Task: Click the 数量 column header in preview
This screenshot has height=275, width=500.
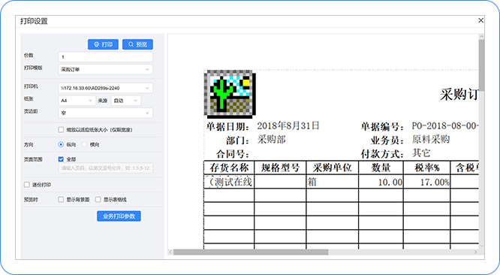Action: 381,168
